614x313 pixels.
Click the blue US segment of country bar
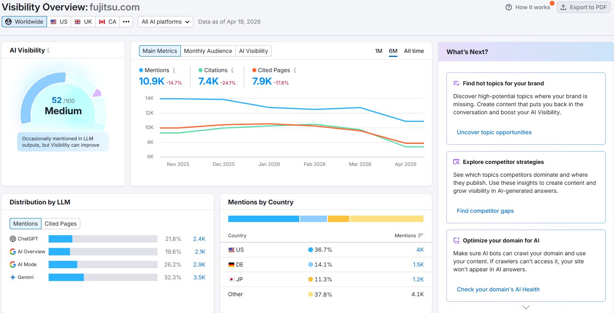click(x=264, y=219)
